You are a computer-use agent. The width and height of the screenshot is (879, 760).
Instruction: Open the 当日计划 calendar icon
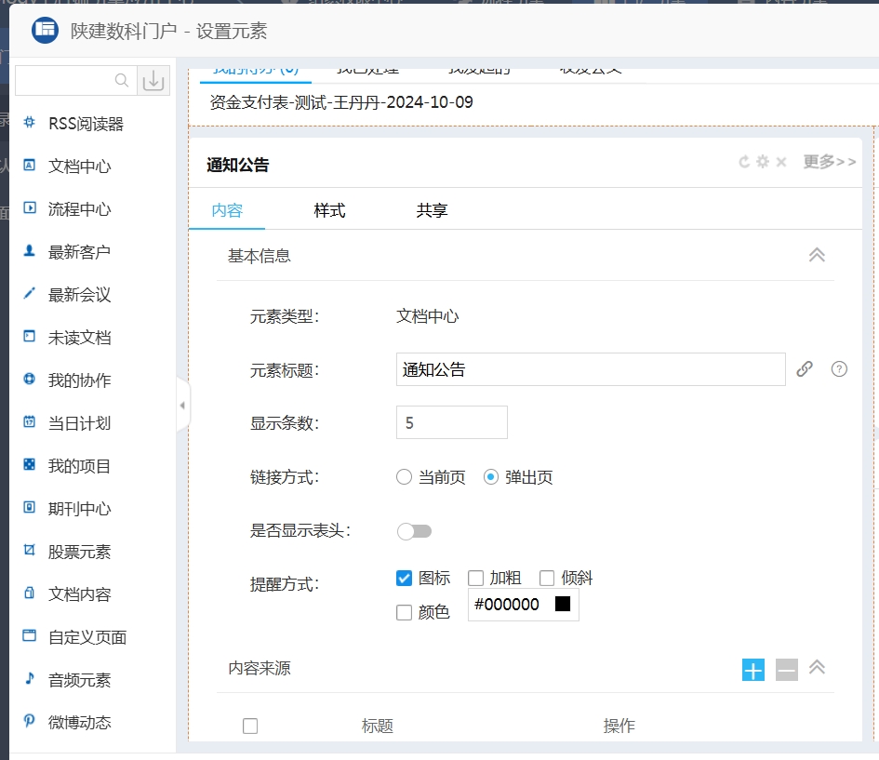coord(30,422)
